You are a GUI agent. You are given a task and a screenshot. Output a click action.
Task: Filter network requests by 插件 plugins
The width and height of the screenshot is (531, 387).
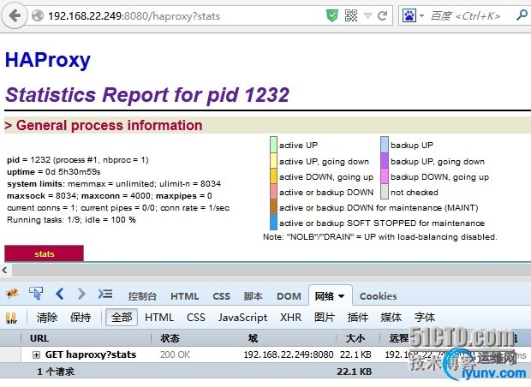click(x=358, y=318)
